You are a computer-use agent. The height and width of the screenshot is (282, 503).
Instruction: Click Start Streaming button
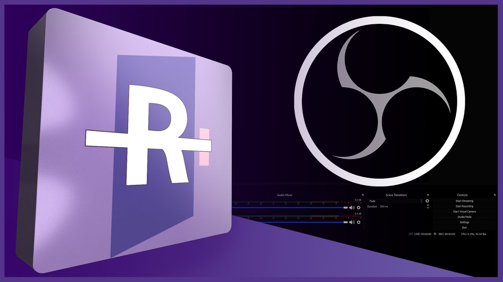tap(464, 201)
